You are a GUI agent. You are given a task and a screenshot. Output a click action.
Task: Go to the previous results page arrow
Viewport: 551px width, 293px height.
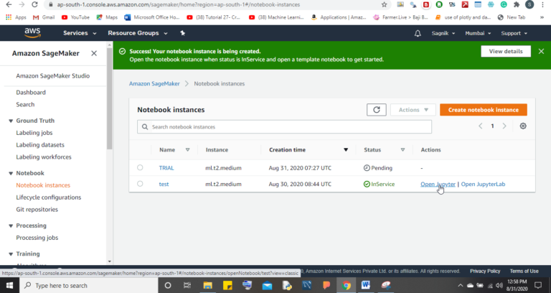pos(481,126)
